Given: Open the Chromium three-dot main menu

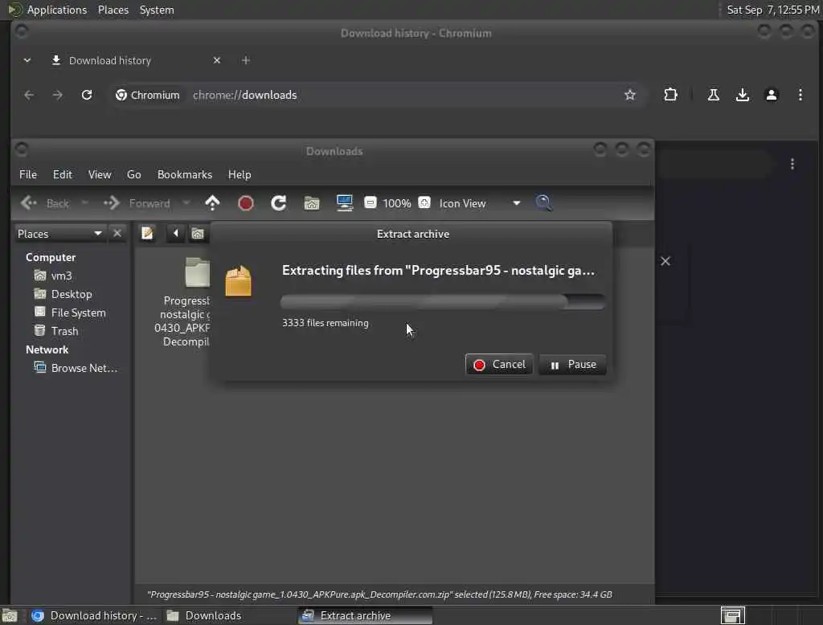Looking at the screenshot, I should coord(800,95).
